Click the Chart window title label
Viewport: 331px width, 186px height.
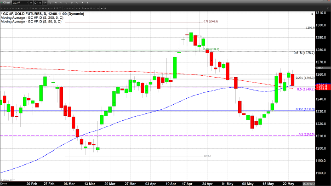[x=7, y=3]
